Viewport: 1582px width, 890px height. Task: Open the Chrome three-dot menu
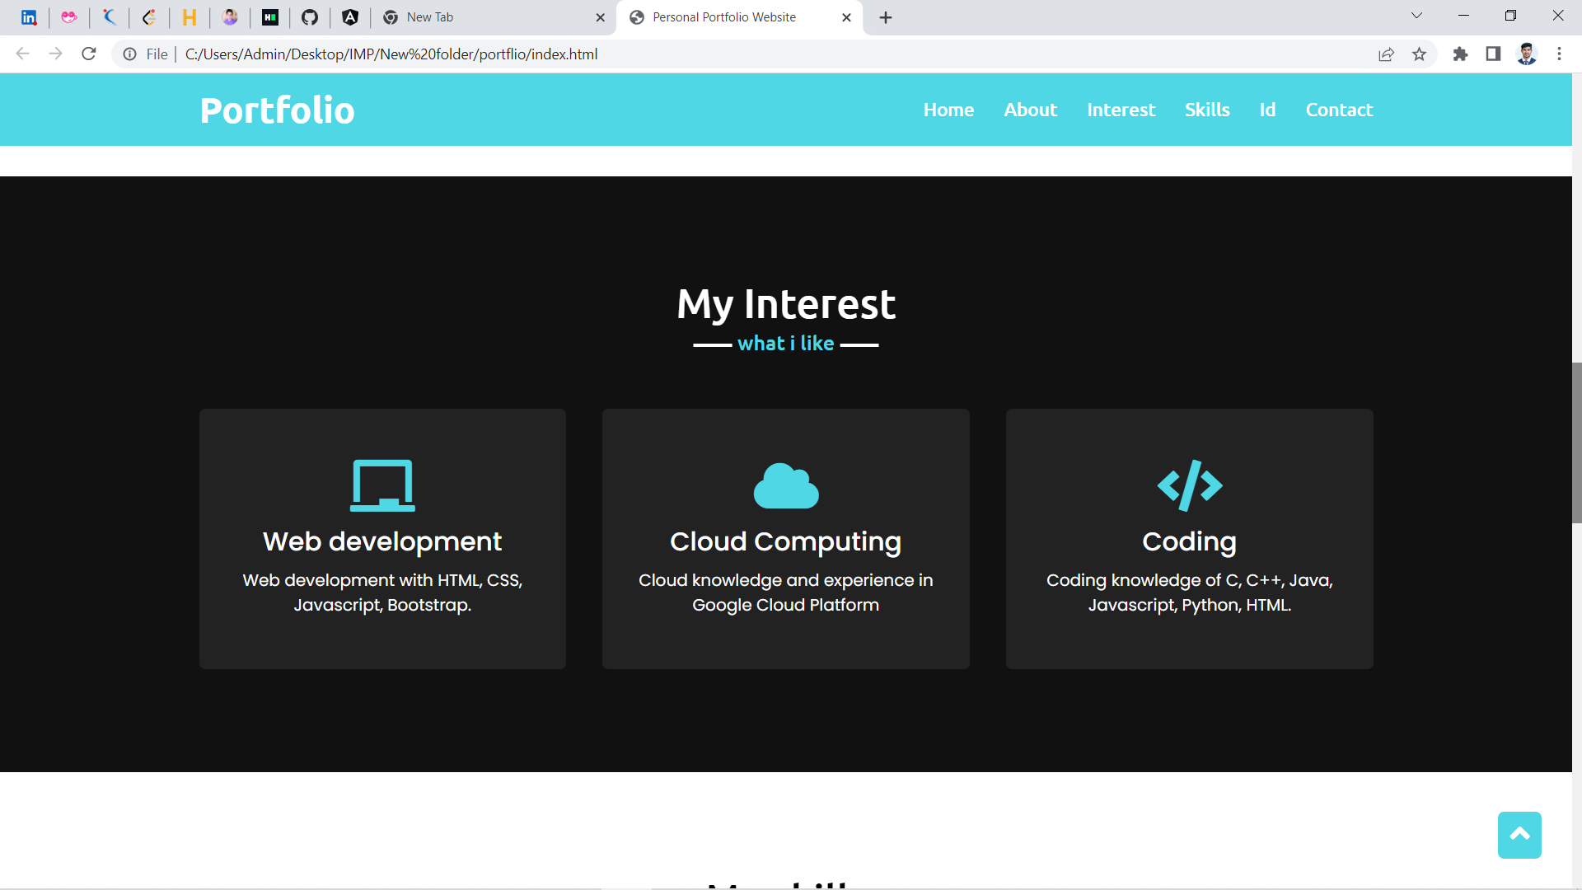(x=1559, y=54)
